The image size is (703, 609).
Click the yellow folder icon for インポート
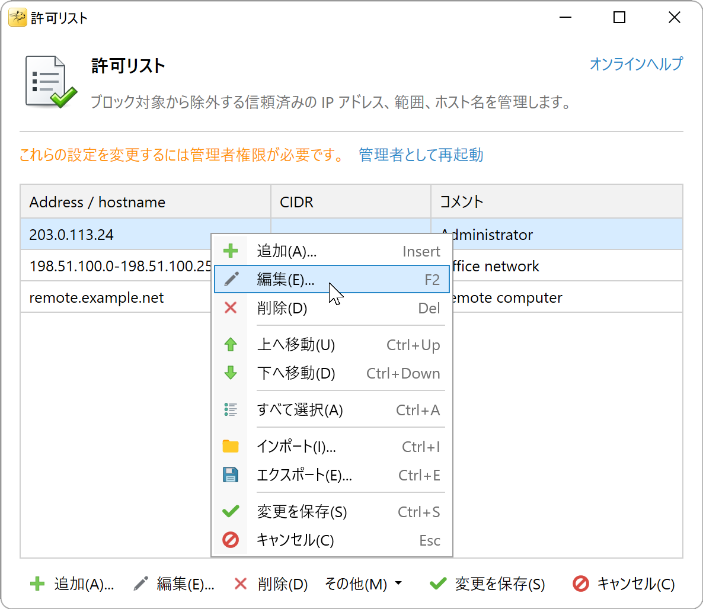point(231,446)
